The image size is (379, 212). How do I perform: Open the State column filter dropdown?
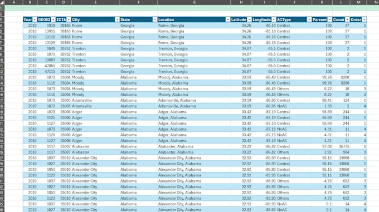point(155,20)
